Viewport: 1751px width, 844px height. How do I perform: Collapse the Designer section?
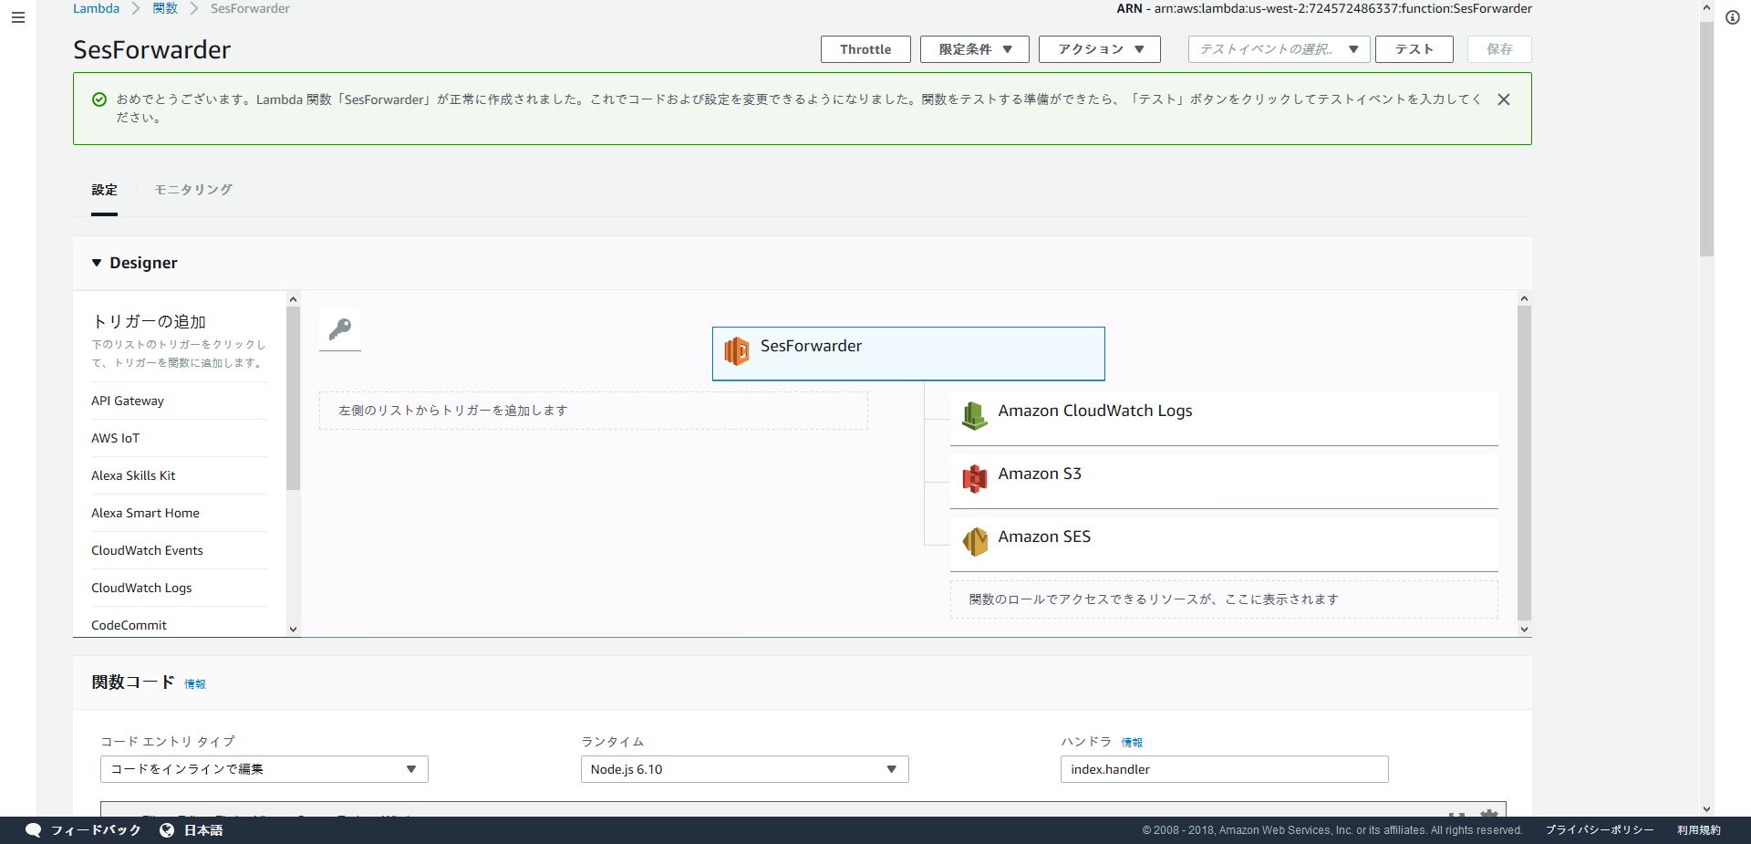coord(97,263)
